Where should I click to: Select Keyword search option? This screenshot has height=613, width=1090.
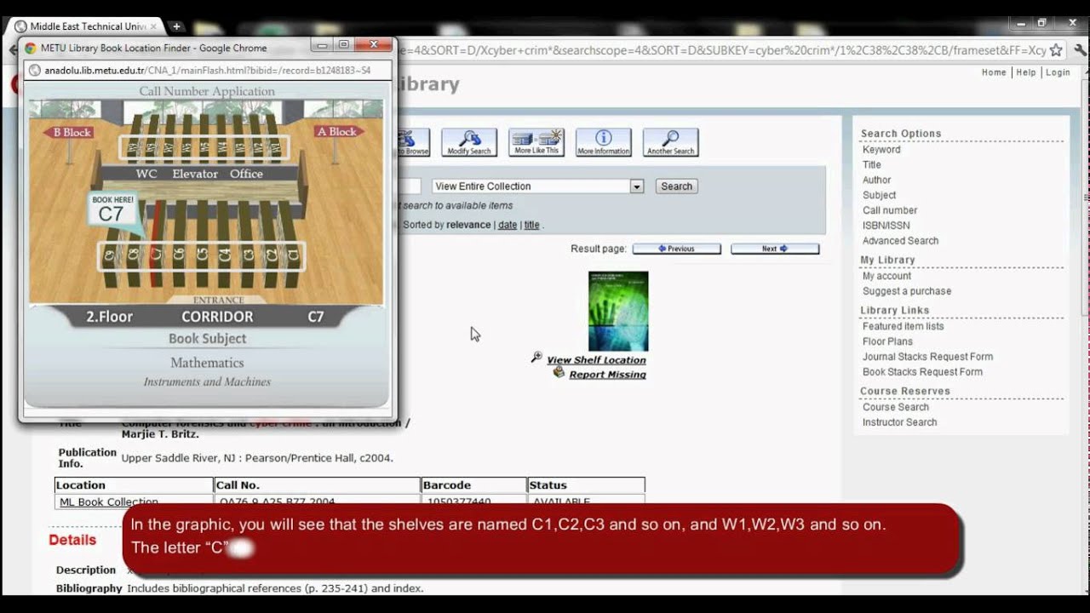click(881, 150)
